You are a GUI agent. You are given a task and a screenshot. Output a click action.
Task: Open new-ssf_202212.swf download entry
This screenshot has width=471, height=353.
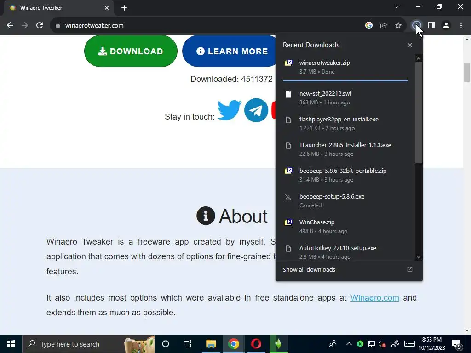pos(345,98)
